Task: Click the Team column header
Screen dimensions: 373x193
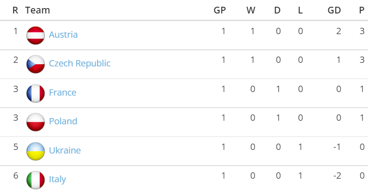Action: 37,10
